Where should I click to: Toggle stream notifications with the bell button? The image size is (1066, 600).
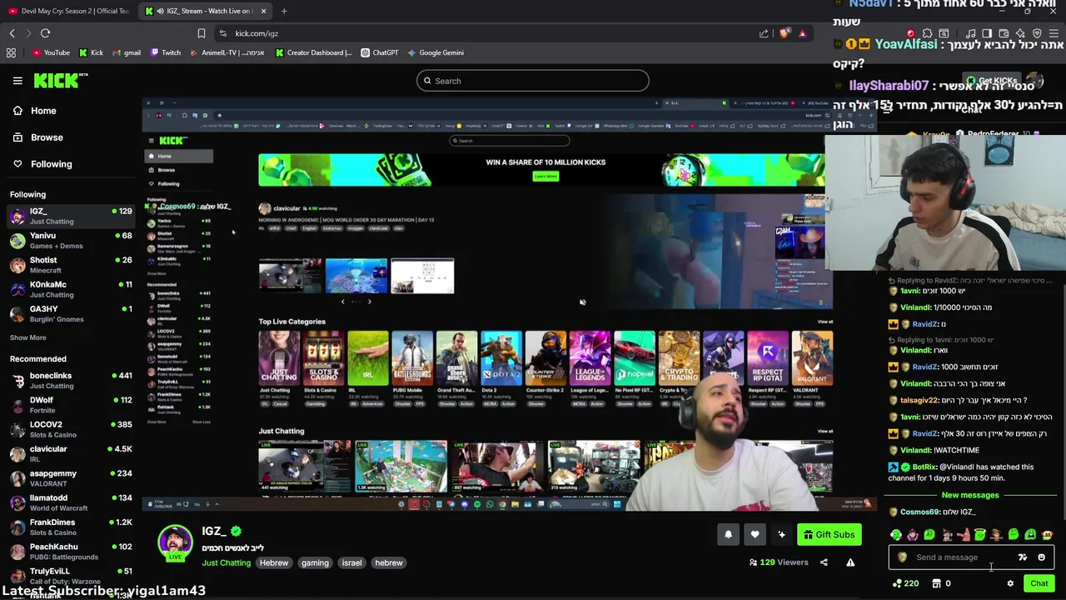coord(728,535)
